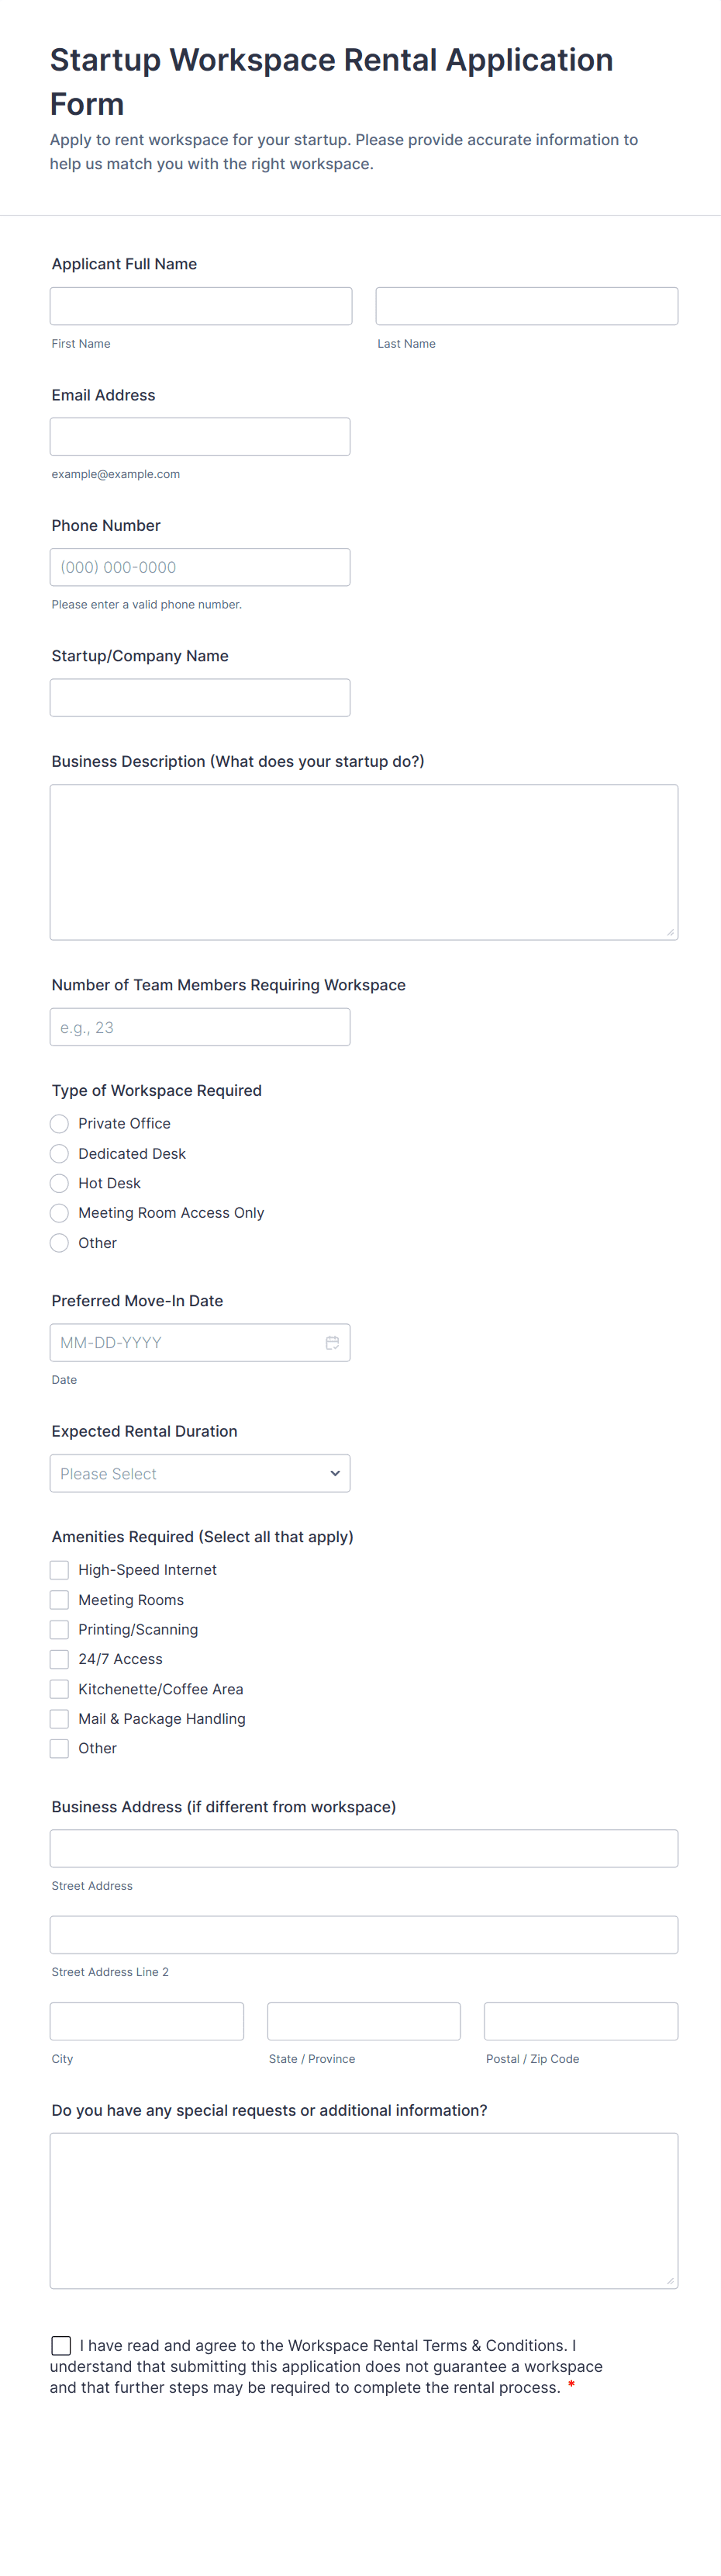Open the calendar icon in move-in date

pyautogui.click(x=332, y=1342)
